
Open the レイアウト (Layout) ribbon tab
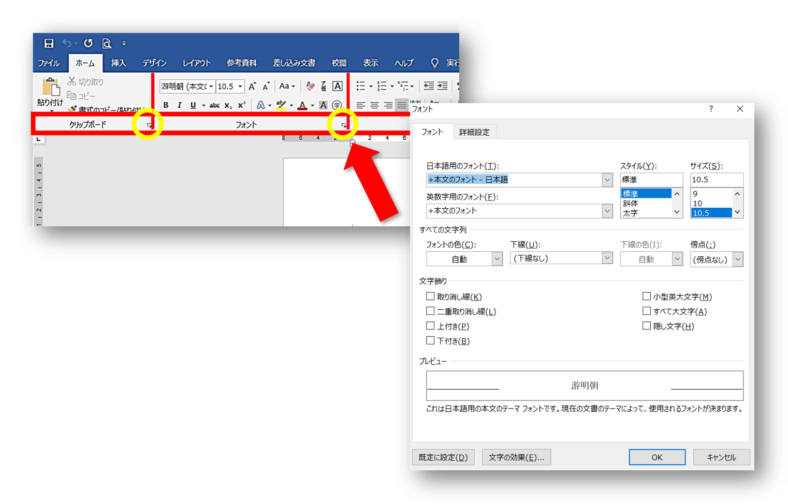pos(196,63)
